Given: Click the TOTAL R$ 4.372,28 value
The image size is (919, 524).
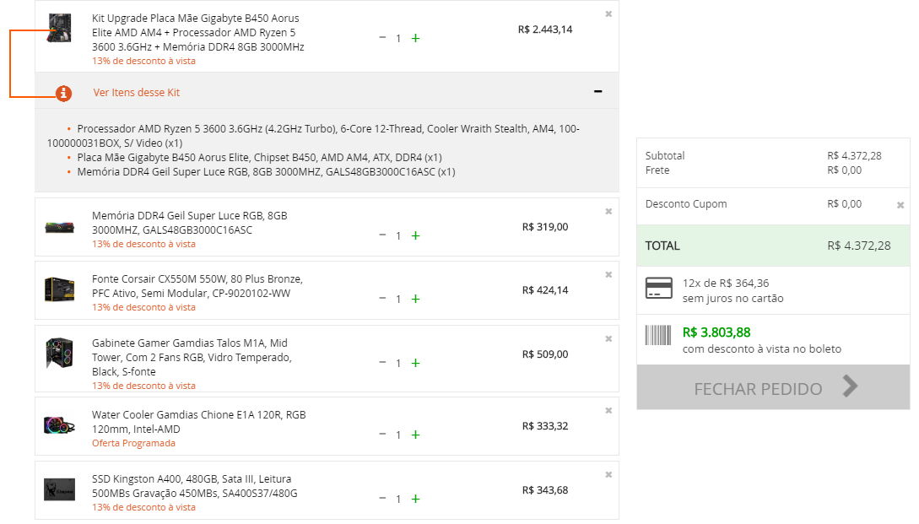Looking at the screenshot, I should (x=858, y=246).
